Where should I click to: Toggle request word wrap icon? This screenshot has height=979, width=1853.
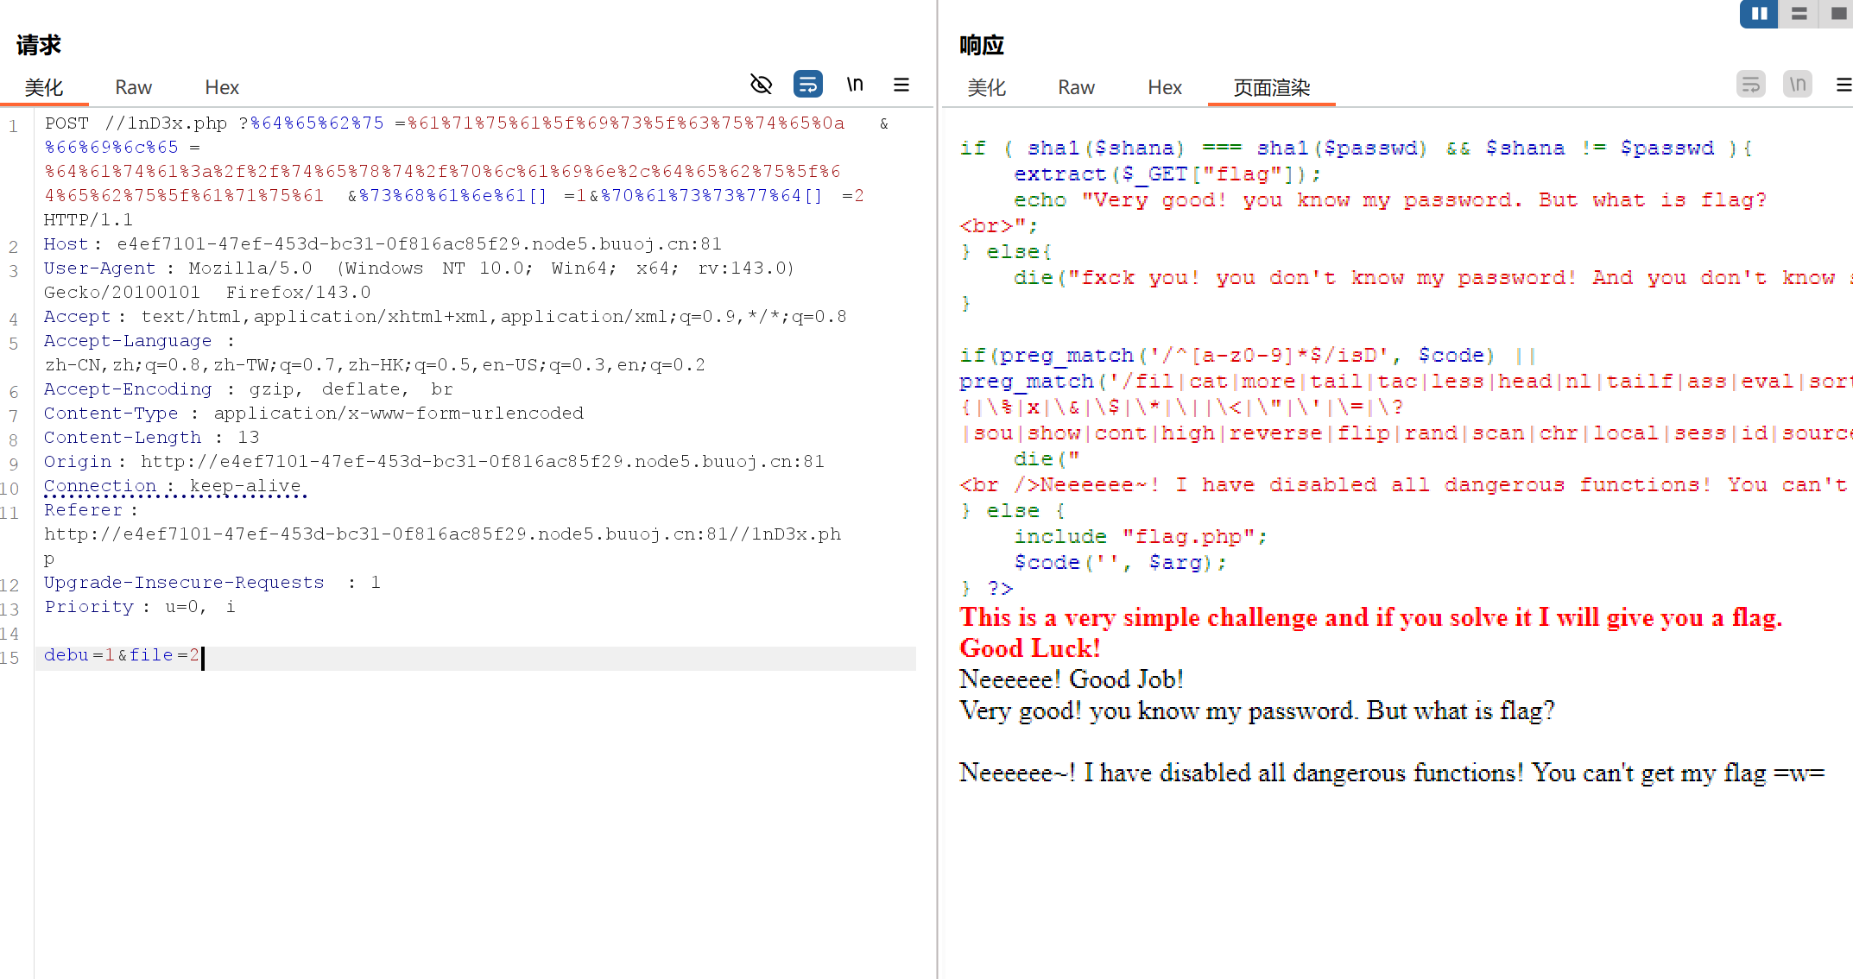807,84
